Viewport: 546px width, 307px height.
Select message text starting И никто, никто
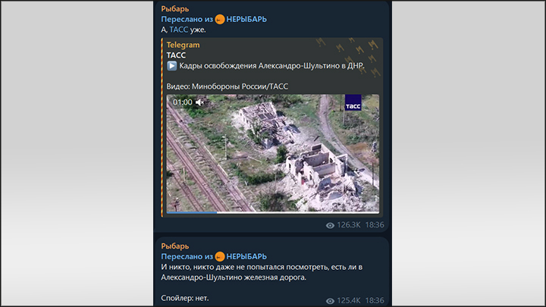262,272
